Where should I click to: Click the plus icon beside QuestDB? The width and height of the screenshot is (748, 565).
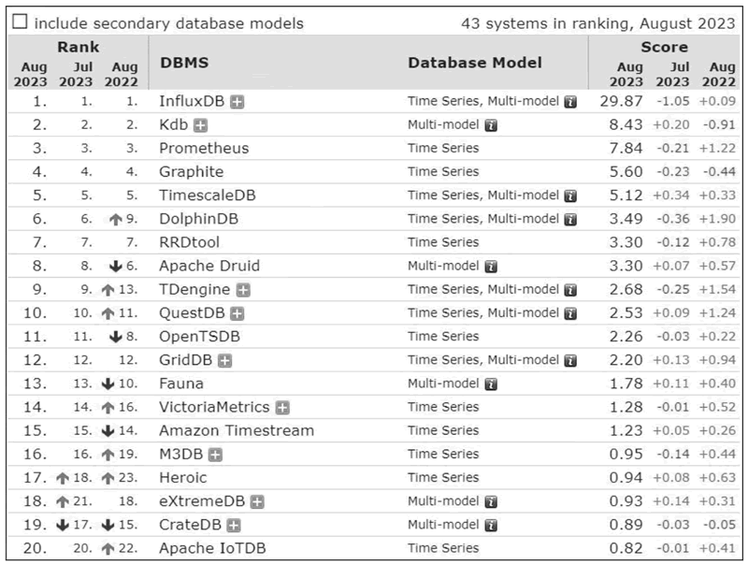click(237, 313)
